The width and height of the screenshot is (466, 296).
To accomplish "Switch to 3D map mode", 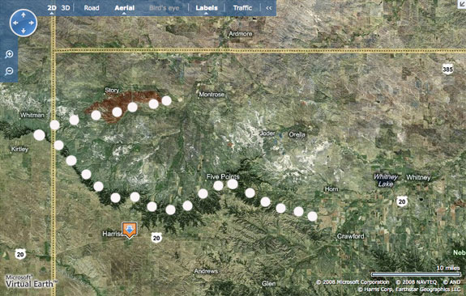I will [x=66, y=8].
